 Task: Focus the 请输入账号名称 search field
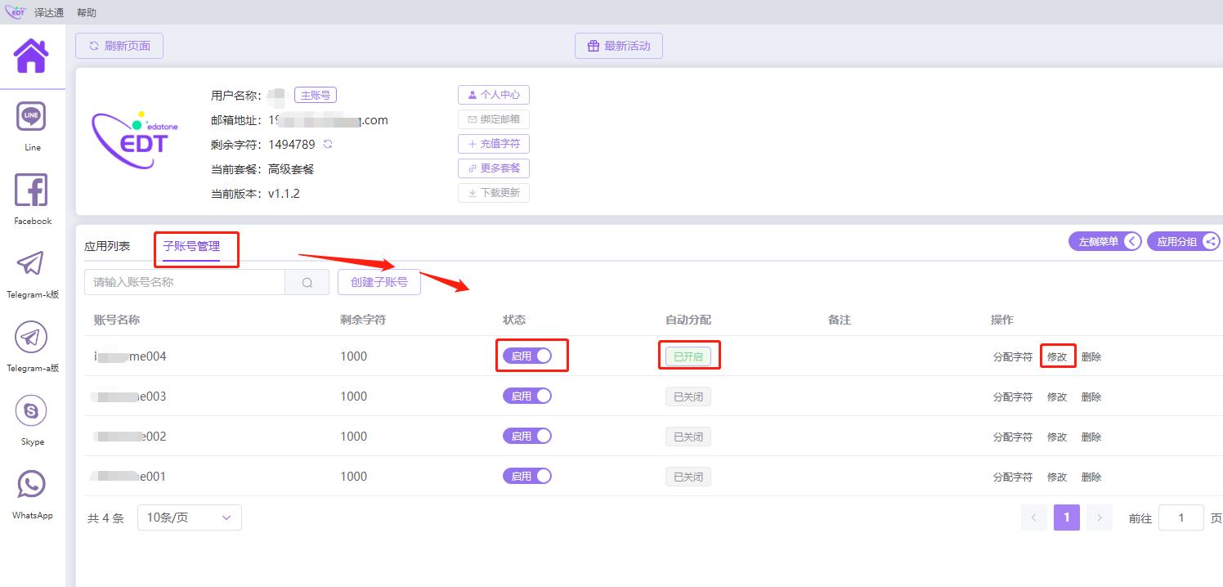(185, 283)
